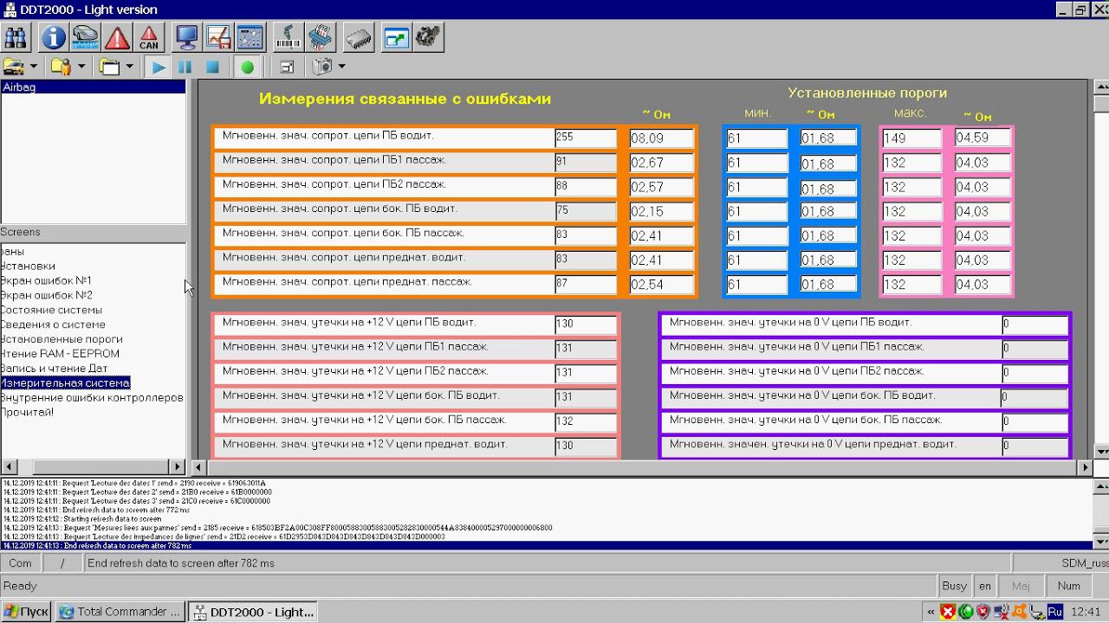Select the computer monitor screen icon

[x=187, y=37]
